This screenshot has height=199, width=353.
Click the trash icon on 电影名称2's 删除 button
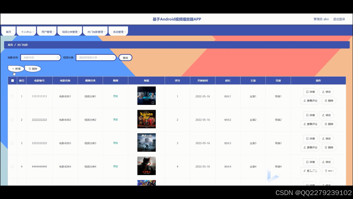(326, 124)
